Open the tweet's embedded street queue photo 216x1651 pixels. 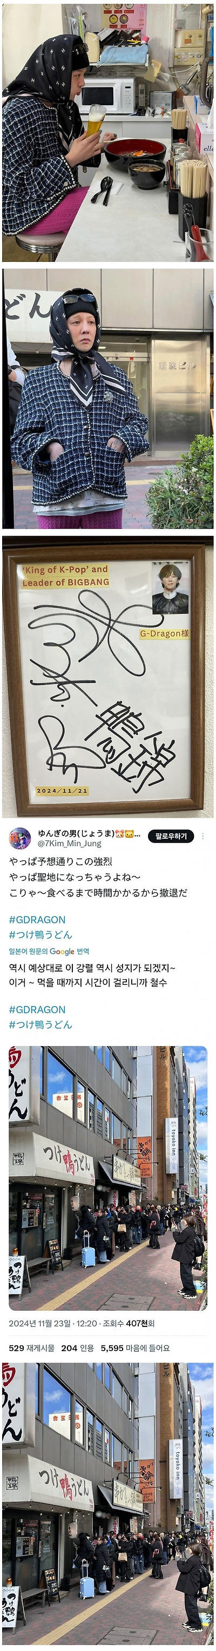[x=107, y=1169]
